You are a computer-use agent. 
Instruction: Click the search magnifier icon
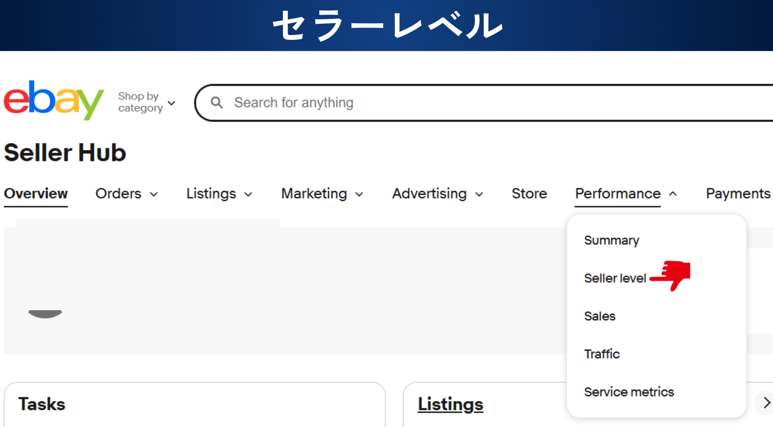pyautogui.click(x=217, y=103)
